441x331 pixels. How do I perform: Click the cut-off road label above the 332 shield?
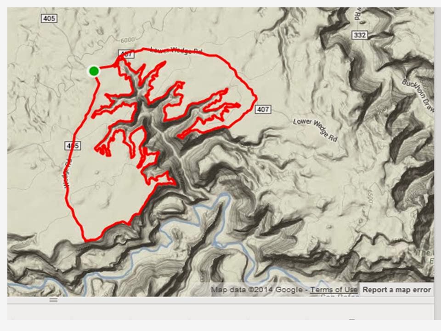coord(356,14)
